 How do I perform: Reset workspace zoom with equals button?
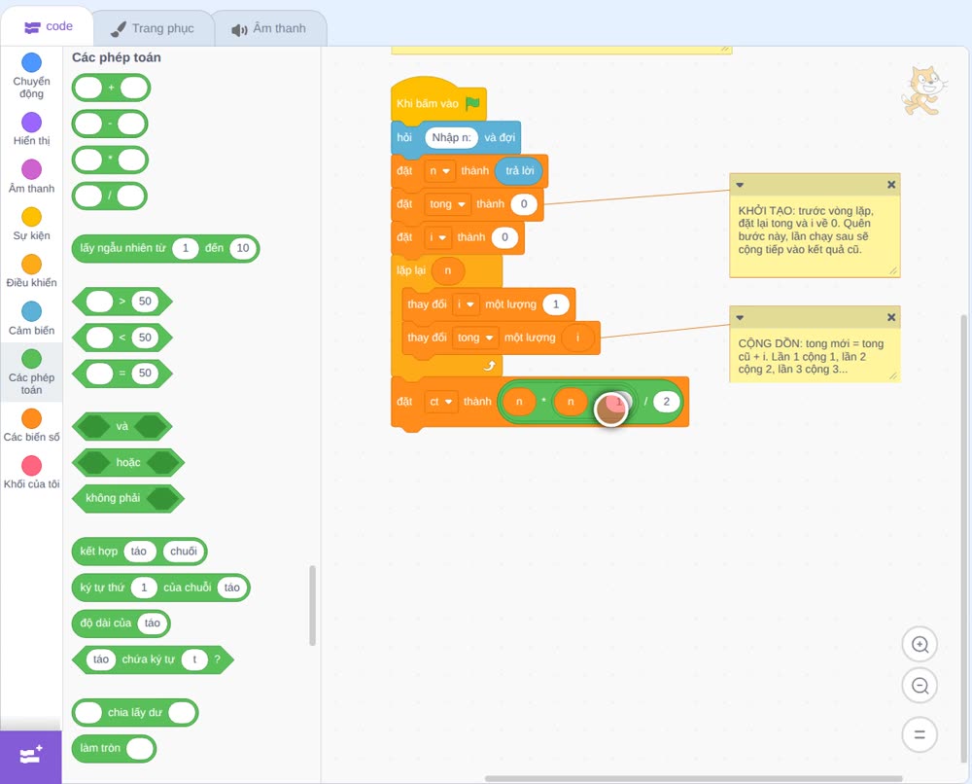click(920, 734)
